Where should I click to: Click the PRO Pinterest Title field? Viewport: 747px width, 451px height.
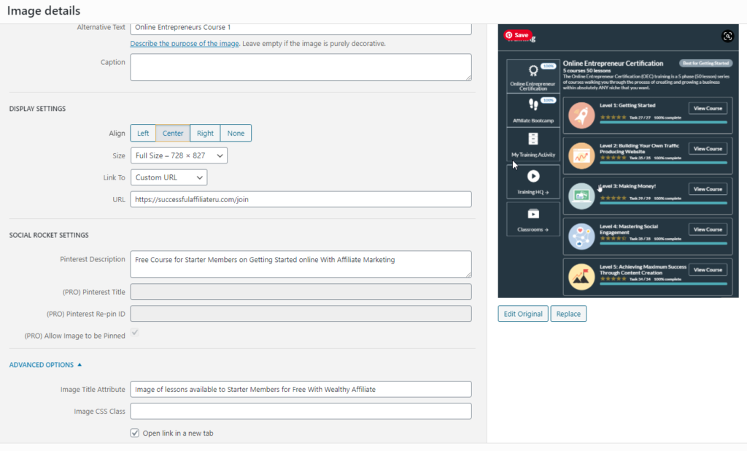(301, 292)
